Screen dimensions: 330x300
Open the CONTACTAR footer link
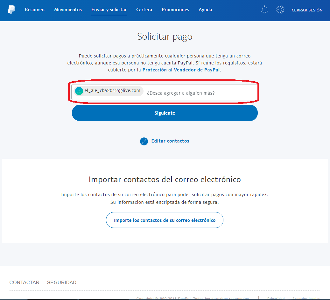[25, 283]
